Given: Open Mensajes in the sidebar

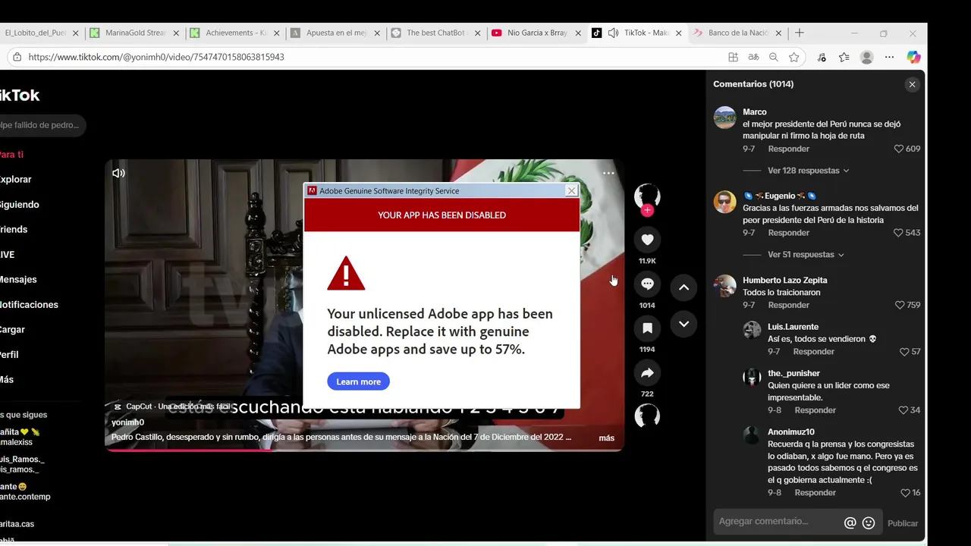Looking at the screenshot, I should point(18,279).
